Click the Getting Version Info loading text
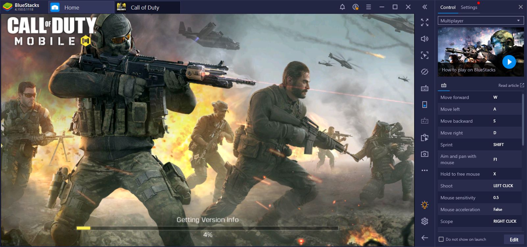 tap(208, 220)
